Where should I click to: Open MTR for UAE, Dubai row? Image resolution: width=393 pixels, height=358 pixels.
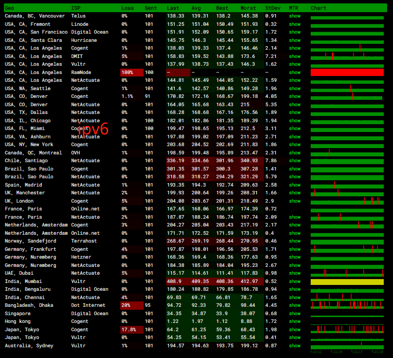pos(295,273)
